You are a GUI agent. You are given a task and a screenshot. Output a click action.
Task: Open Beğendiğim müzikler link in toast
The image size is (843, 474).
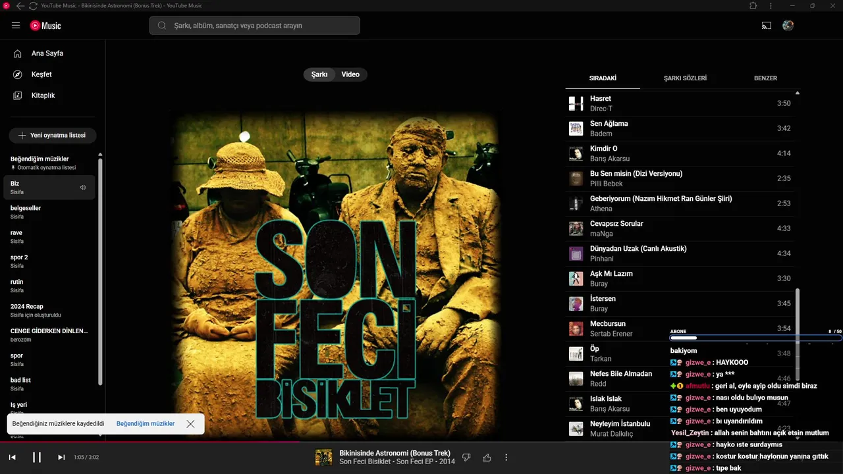click(146, 424)
